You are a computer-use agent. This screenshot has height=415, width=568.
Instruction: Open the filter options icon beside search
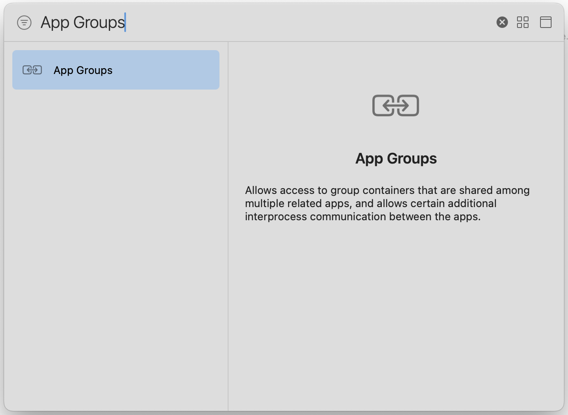tap(24, 23)
